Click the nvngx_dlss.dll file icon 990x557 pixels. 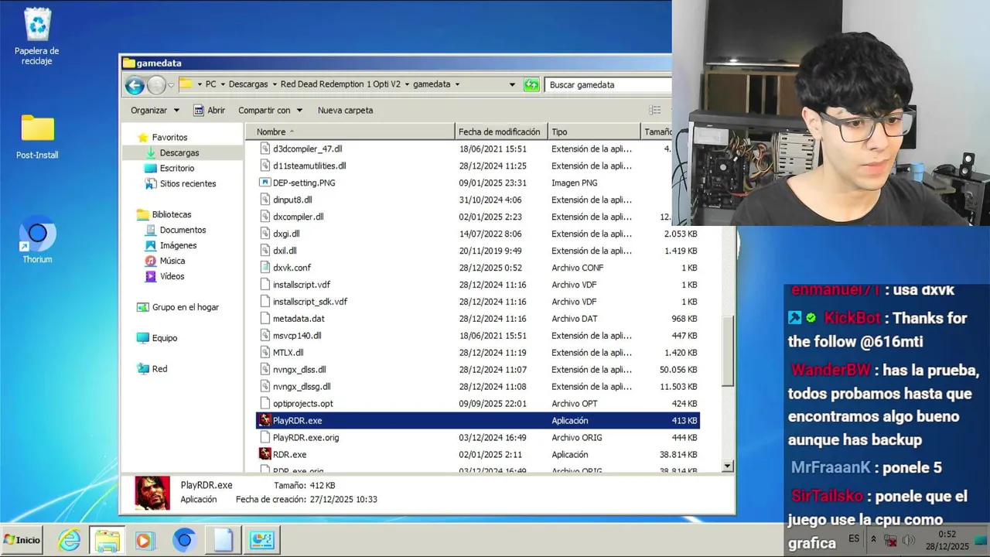[265, 370]
